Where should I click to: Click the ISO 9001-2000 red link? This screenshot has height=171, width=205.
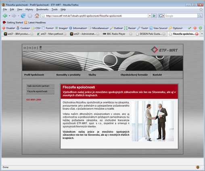pyautogui.click(x=33, y=100)
